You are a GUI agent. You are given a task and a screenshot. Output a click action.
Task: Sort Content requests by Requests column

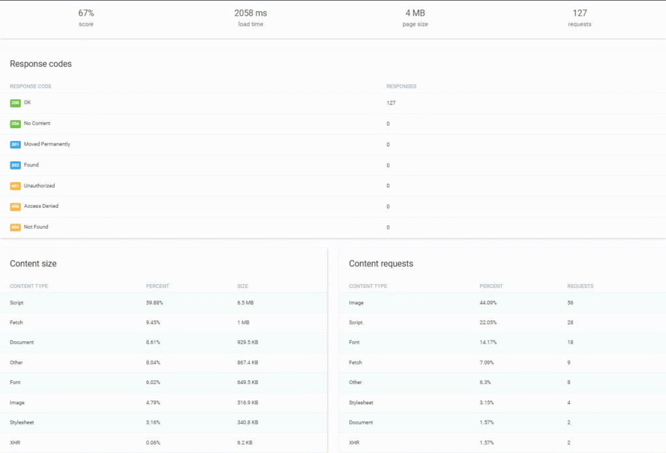(x=580, y=286)
